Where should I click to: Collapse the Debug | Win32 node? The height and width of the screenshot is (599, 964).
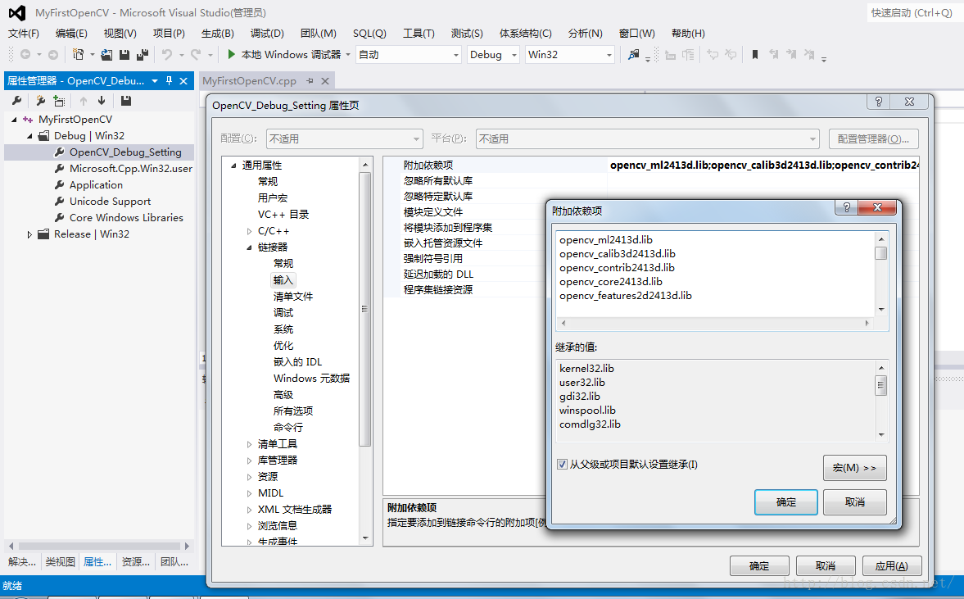29,136
